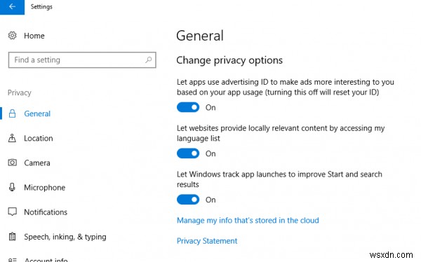Turn off advertising ID toggle
Image resolution: width=421 pixels, height=262 pixels.
point(188,107)
